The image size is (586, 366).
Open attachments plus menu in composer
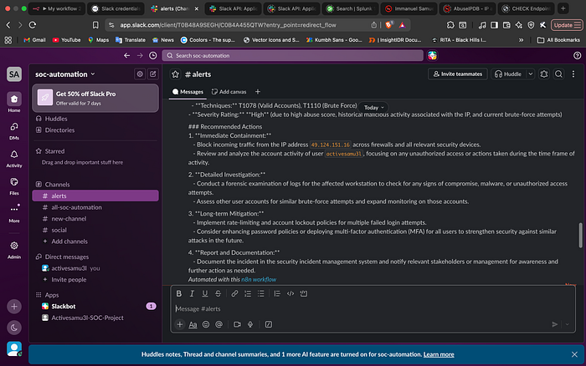coord(180,324)
